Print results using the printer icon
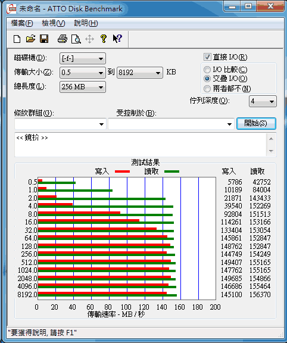Screen dimensions: 287x343 click(x=63, y=39)
